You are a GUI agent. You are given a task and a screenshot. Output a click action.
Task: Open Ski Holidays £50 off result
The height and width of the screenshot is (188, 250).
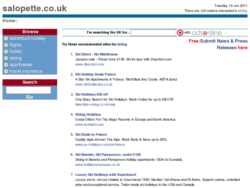click(x=91, y=95)
